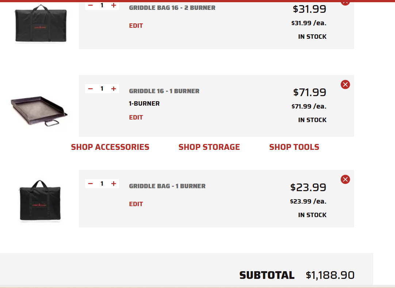
Task: Open Griddle Bag 16 - 2 Burner product title
Action: (x=172, y=8)
